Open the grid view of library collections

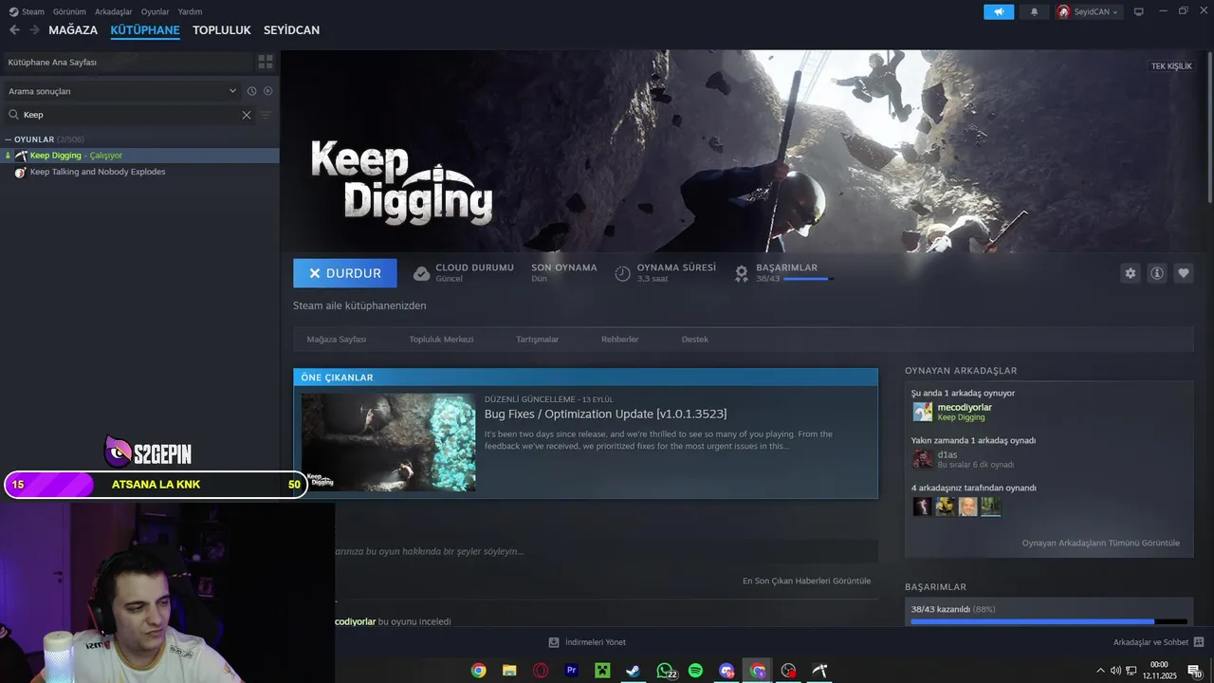(266, 62)
